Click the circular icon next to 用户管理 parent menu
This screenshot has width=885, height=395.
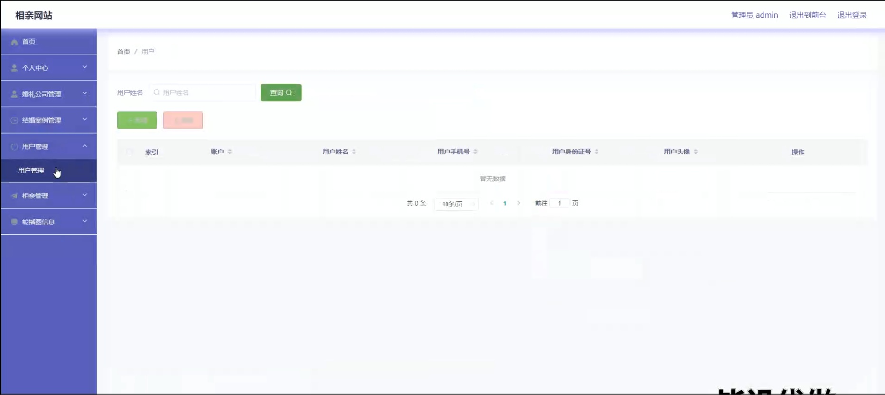14,146
